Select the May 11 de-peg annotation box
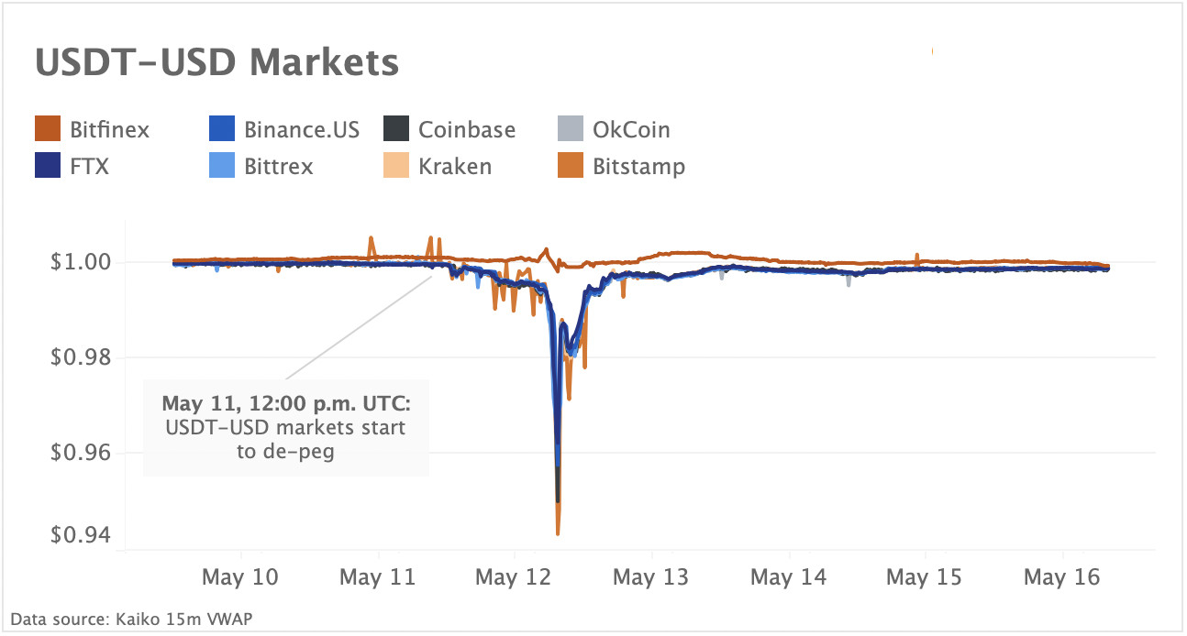This screenshot has height=636, width=1187. (285, 427)
